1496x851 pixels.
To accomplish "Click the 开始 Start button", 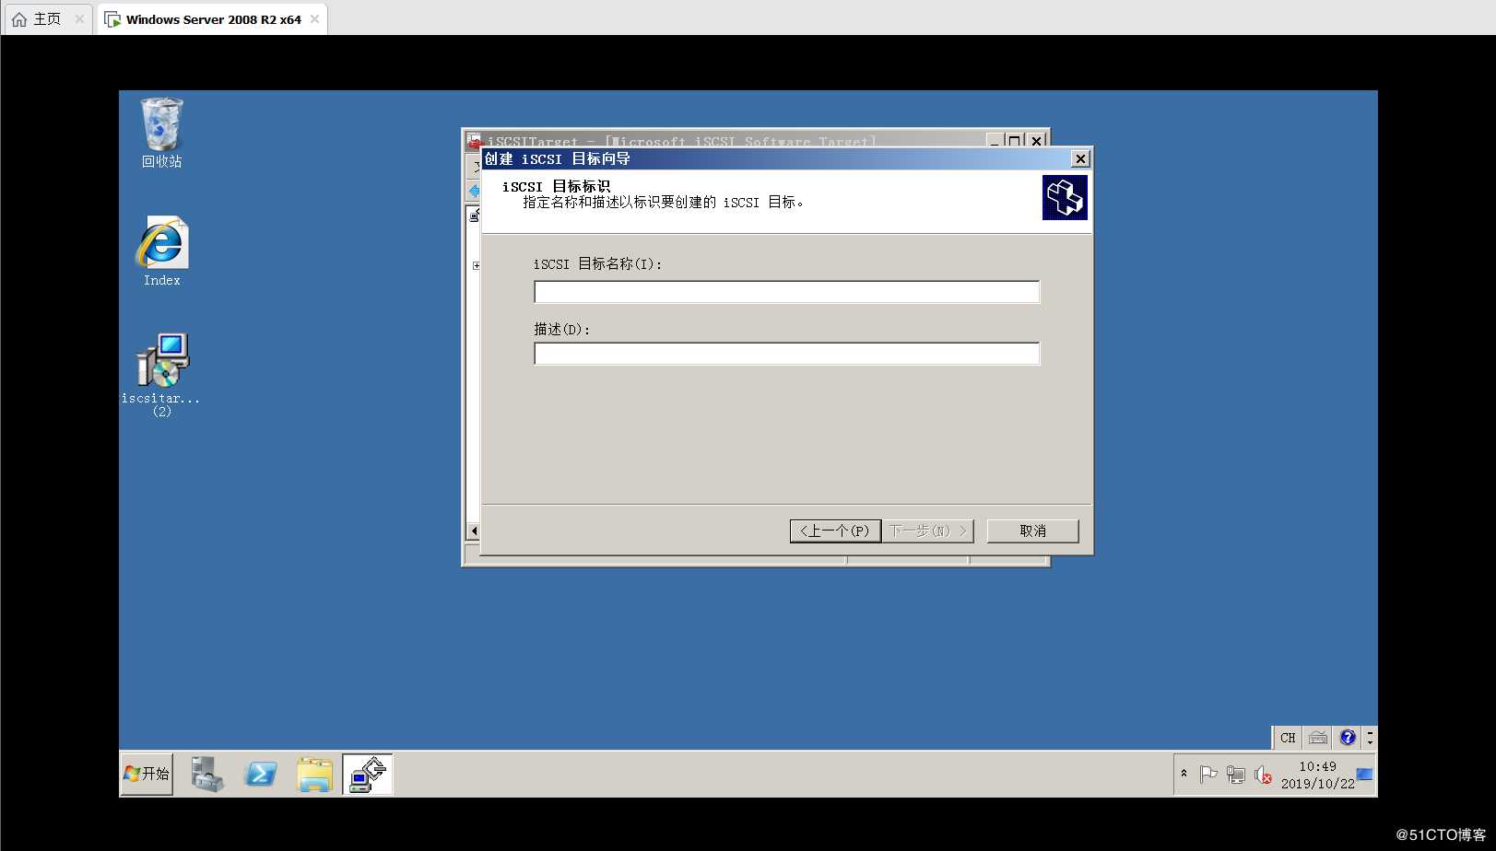I will 147,774.
